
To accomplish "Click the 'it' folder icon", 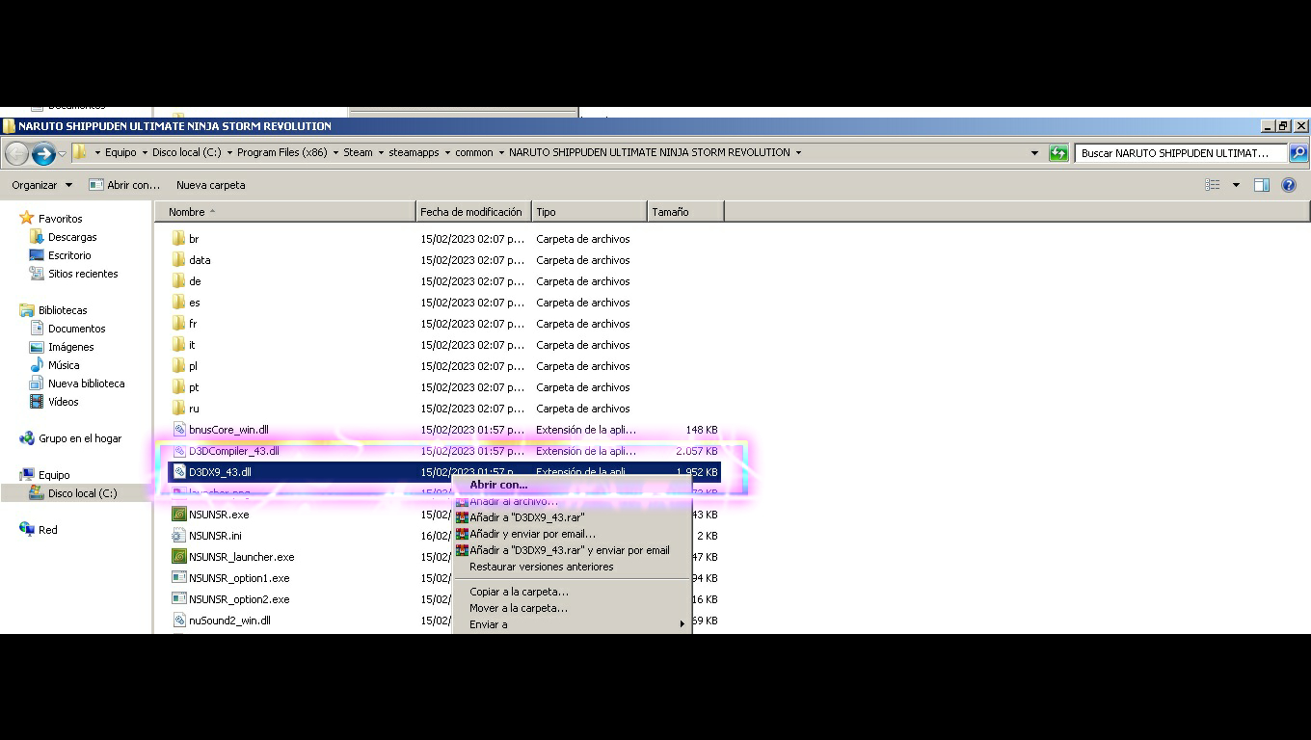I will pyautogui.click(x=178, y=345).
